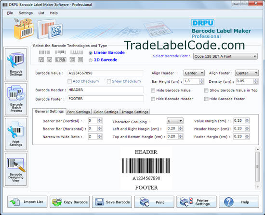Image resolution: width=265 pixels, height=215 pixels.
Task: Enable the Show Checksum checkbox
Action: click(109, 81)
